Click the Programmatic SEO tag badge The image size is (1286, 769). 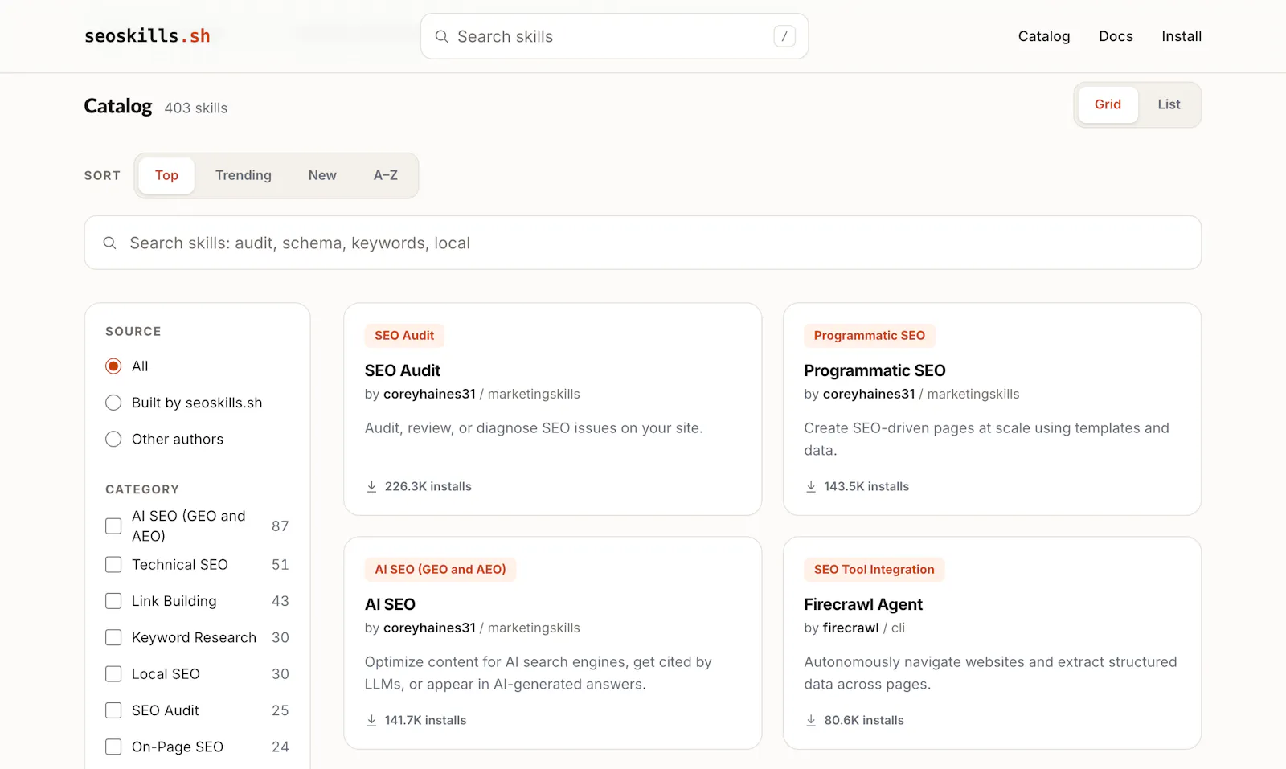[x=870, y=335]
